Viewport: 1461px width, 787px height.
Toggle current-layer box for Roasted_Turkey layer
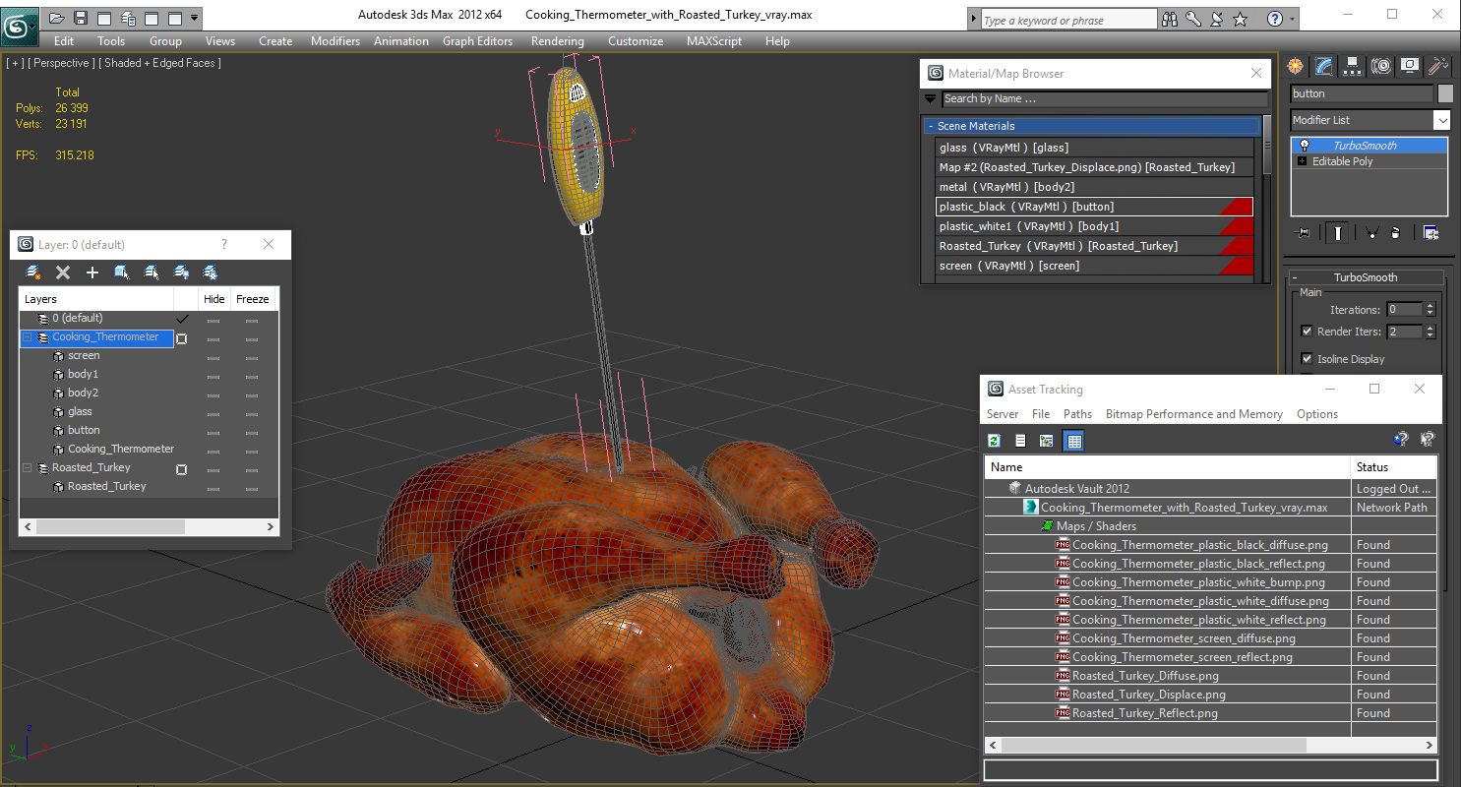coord(182,470)
